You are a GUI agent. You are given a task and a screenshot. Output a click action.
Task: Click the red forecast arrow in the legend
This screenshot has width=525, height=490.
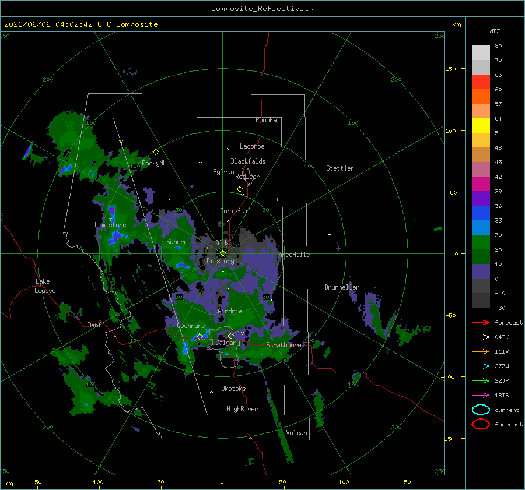tap(481, 322)
